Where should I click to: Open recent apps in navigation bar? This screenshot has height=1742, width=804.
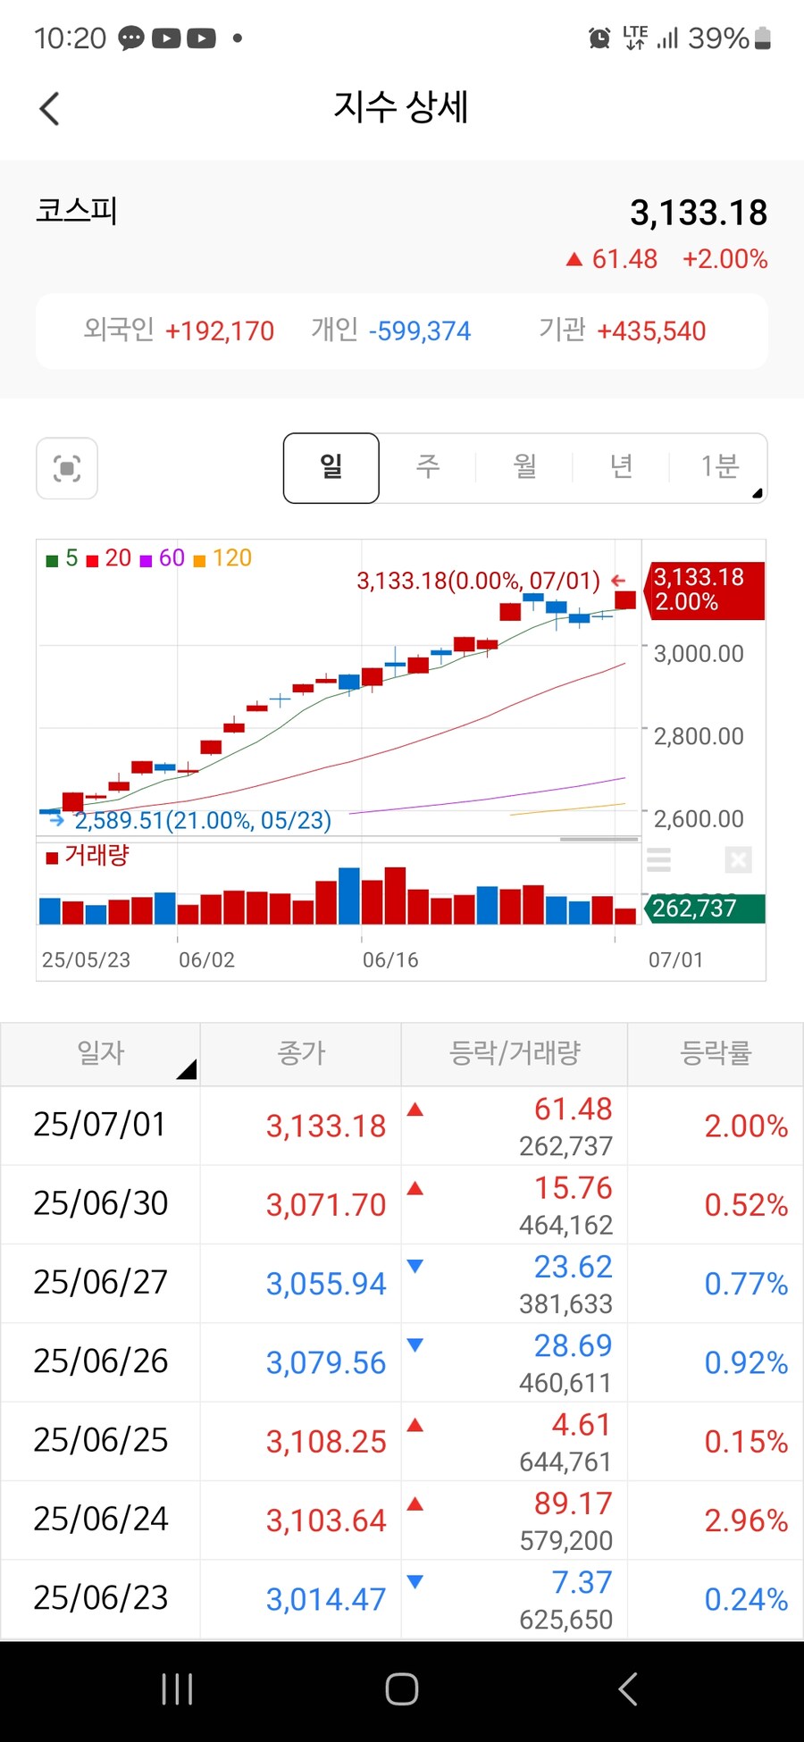point(177,1689)
